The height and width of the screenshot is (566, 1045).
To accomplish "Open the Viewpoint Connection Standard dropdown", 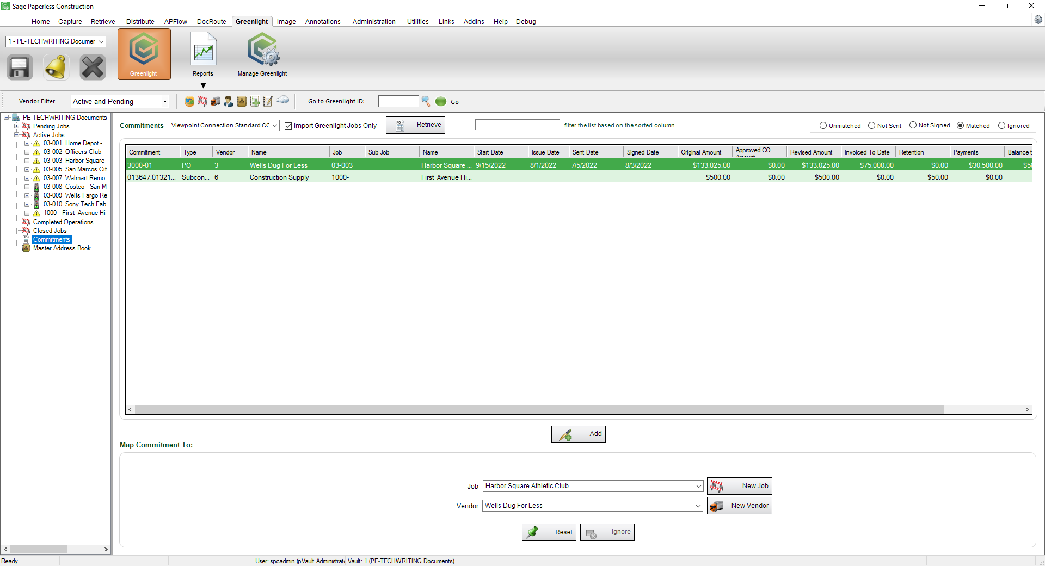I will point(224,125).
